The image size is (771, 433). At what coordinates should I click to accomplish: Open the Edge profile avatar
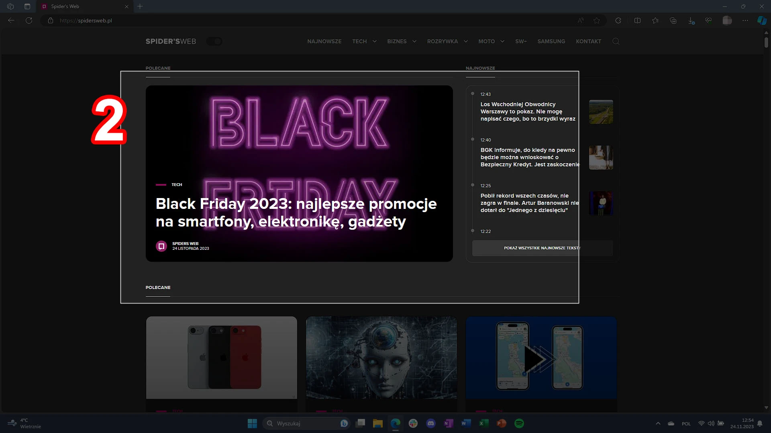(x=727, y=20)
